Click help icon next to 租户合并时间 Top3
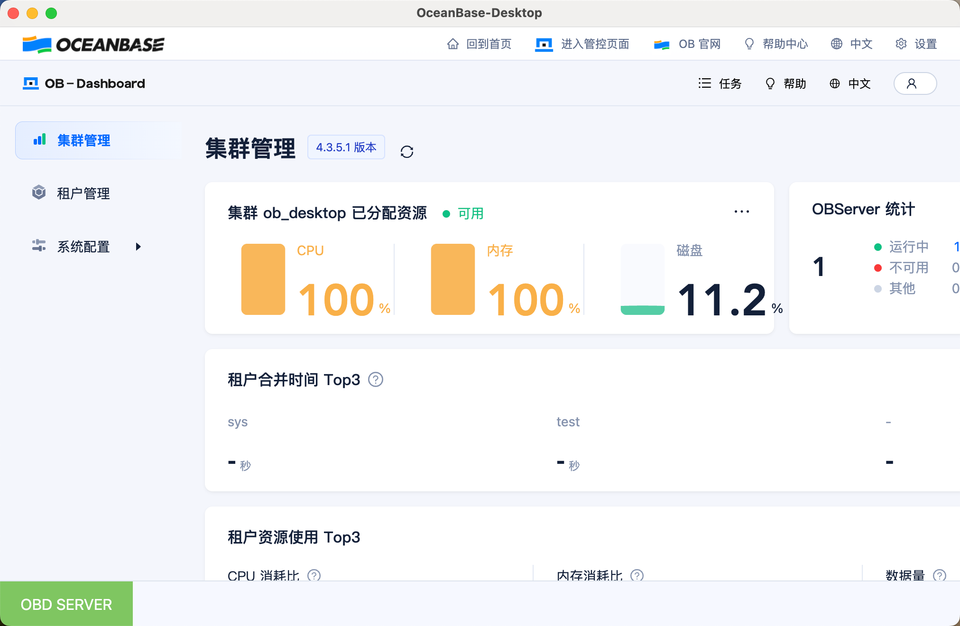This screenshot has height=626, width=960. (x=376, y=380)
